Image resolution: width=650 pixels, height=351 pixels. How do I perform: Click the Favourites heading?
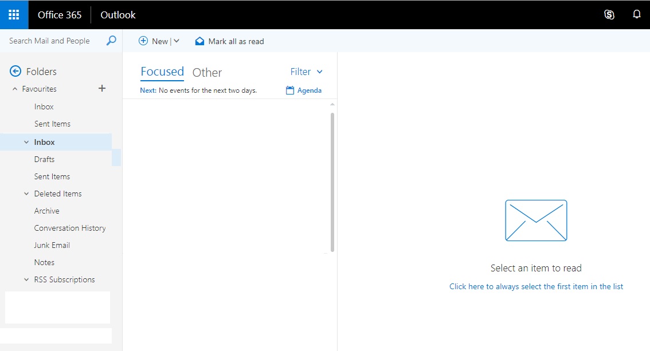[x=40, y=89]
